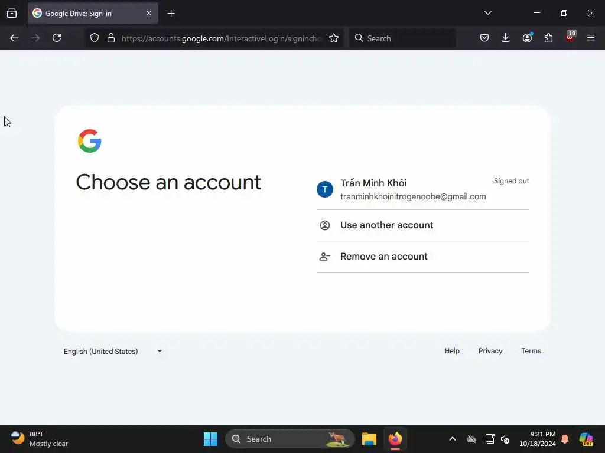Open a new tab with plus icon
Viewport: 605px width, 453px height.
tap(171, 14)
